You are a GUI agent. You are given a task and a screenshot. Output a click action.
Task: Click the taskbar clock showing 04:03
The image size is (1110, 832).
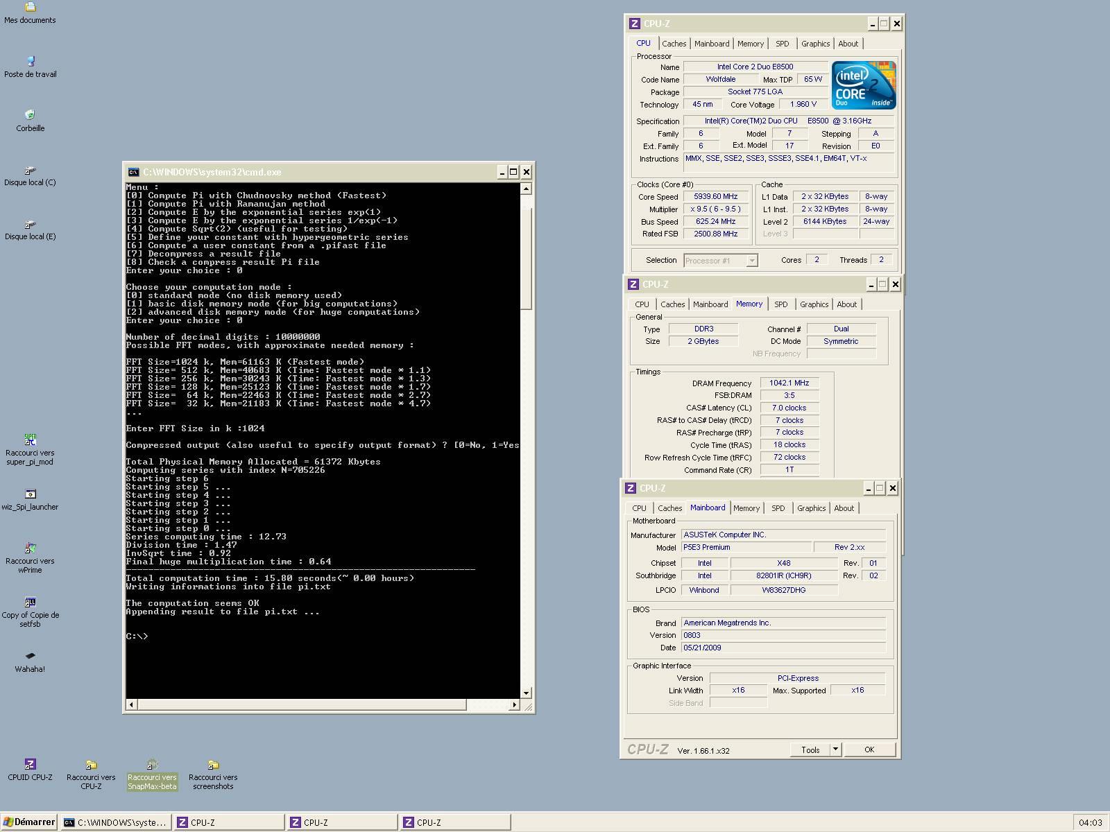[1090, 822]
